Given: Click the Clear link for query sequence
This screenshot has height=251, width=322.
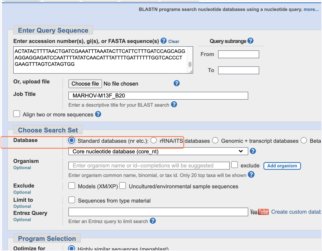Looking at the screenshot, I should tap(174, 41).
